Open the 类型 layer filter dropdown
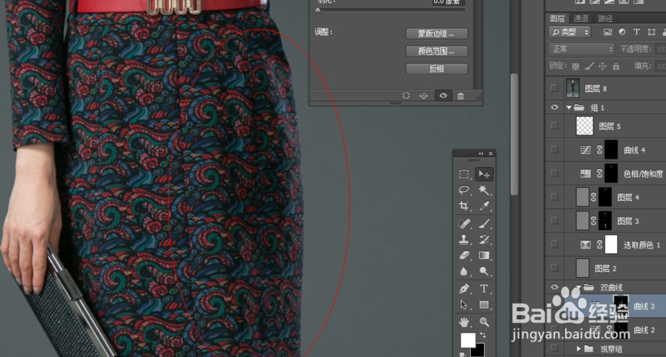Viewport: 666px width, 357px height. point(569,32)
